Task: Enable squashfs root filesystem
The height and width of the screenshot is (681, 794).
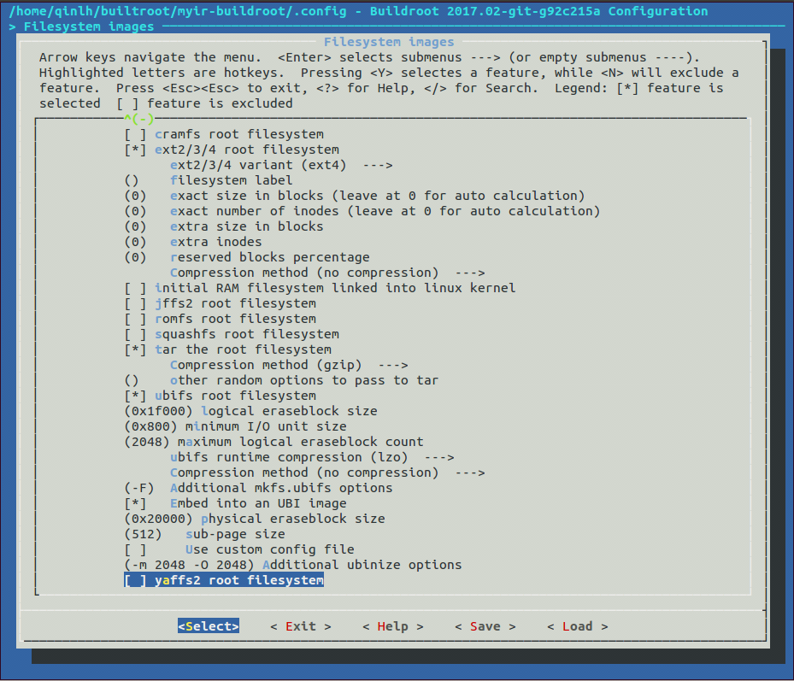Action: pos(135,334)
